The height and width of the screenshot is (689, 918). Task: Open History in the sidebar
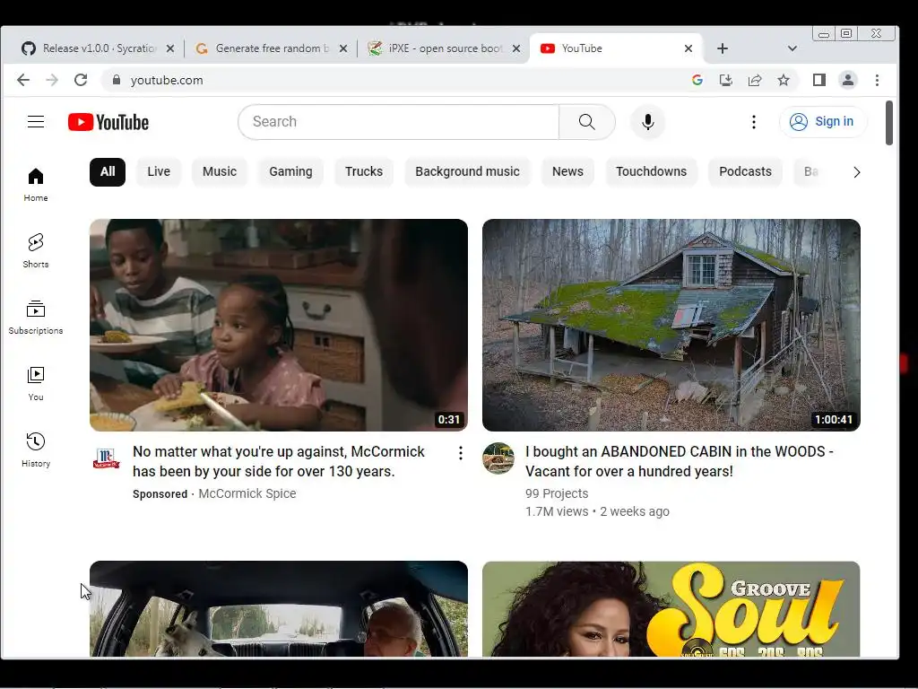(x=36, y=450)
